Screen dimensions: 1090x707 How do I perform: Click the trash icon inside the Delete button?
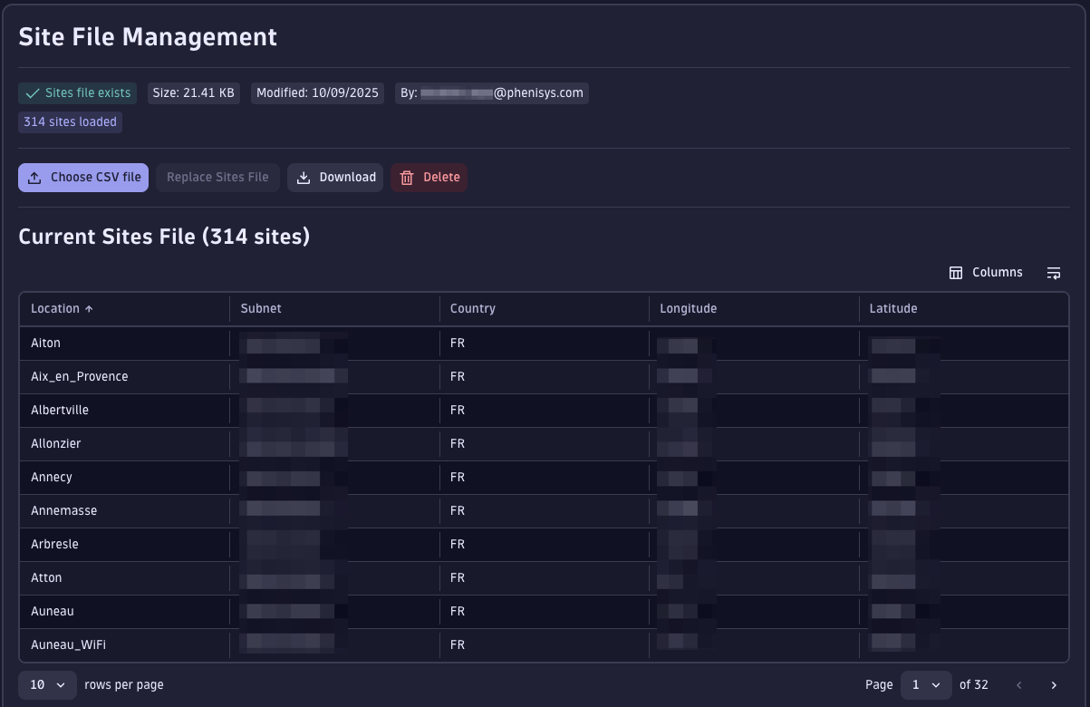[406, 177]
